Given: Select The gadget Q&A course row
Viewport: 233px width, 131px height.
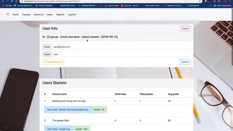Looking at the screenshot, I should (116, 120).
